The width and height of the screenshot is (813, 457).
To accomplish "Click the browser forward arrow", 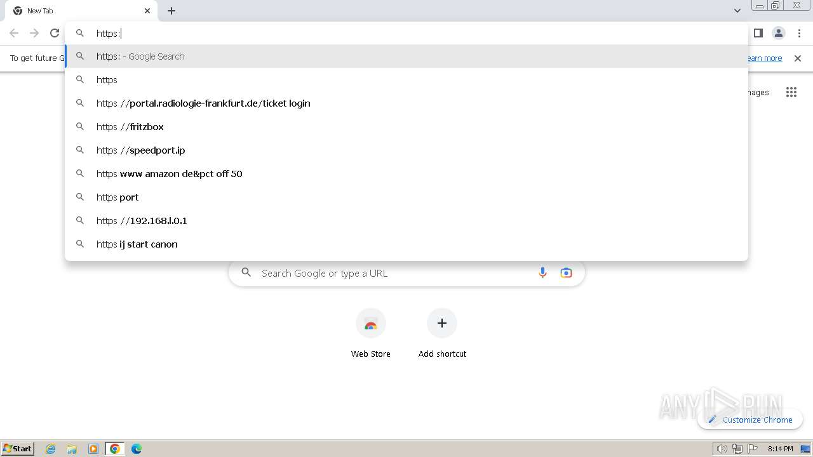I will tap(34, 33).
